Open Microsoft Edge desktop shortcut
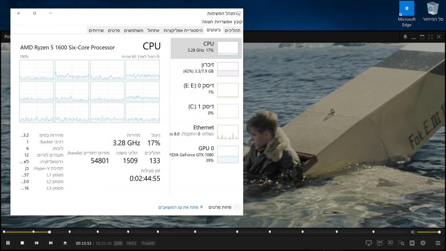 406,14
